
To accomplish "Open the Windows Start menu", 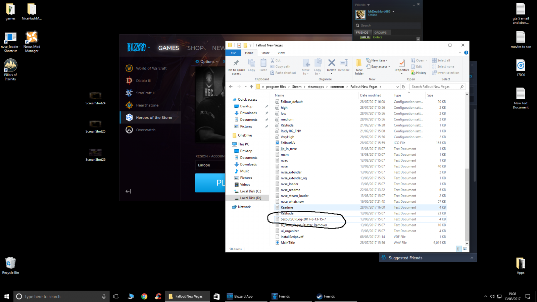I will (6, 296).
